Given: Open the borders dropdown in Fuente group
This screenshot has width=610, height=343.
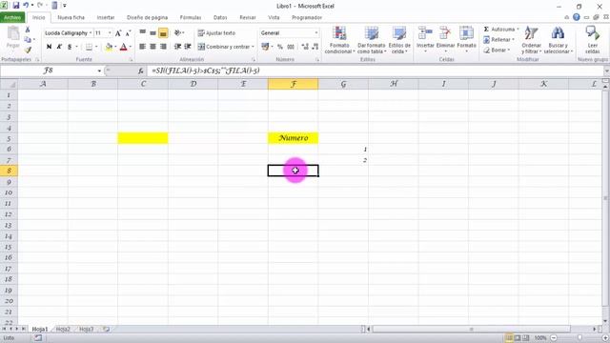Looking at the screenshot, I should point(96,47).
